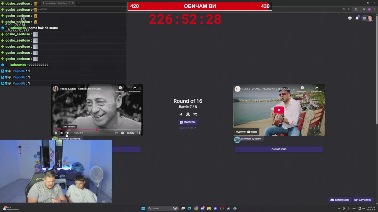Click Choose Song under Toni Storaro video
Viewport: 378px width, 212px height.
(x=279, y=149)
